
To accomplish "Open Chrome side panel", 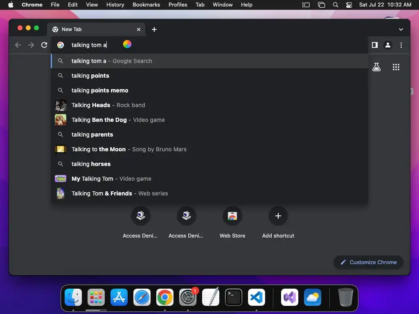I will click(x=375, y=45).
